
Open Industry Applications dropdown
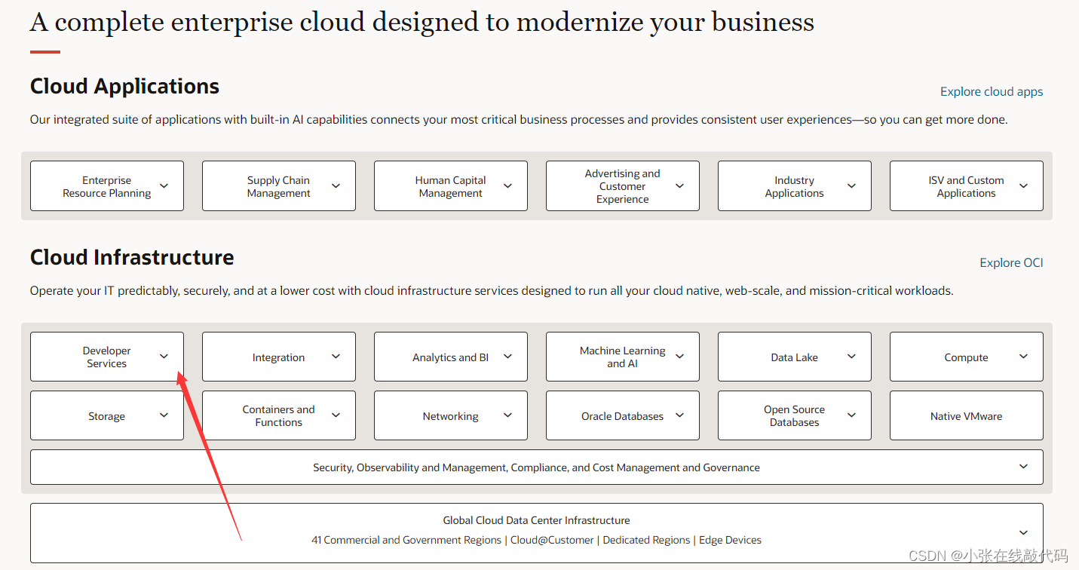tap(795, 185)
